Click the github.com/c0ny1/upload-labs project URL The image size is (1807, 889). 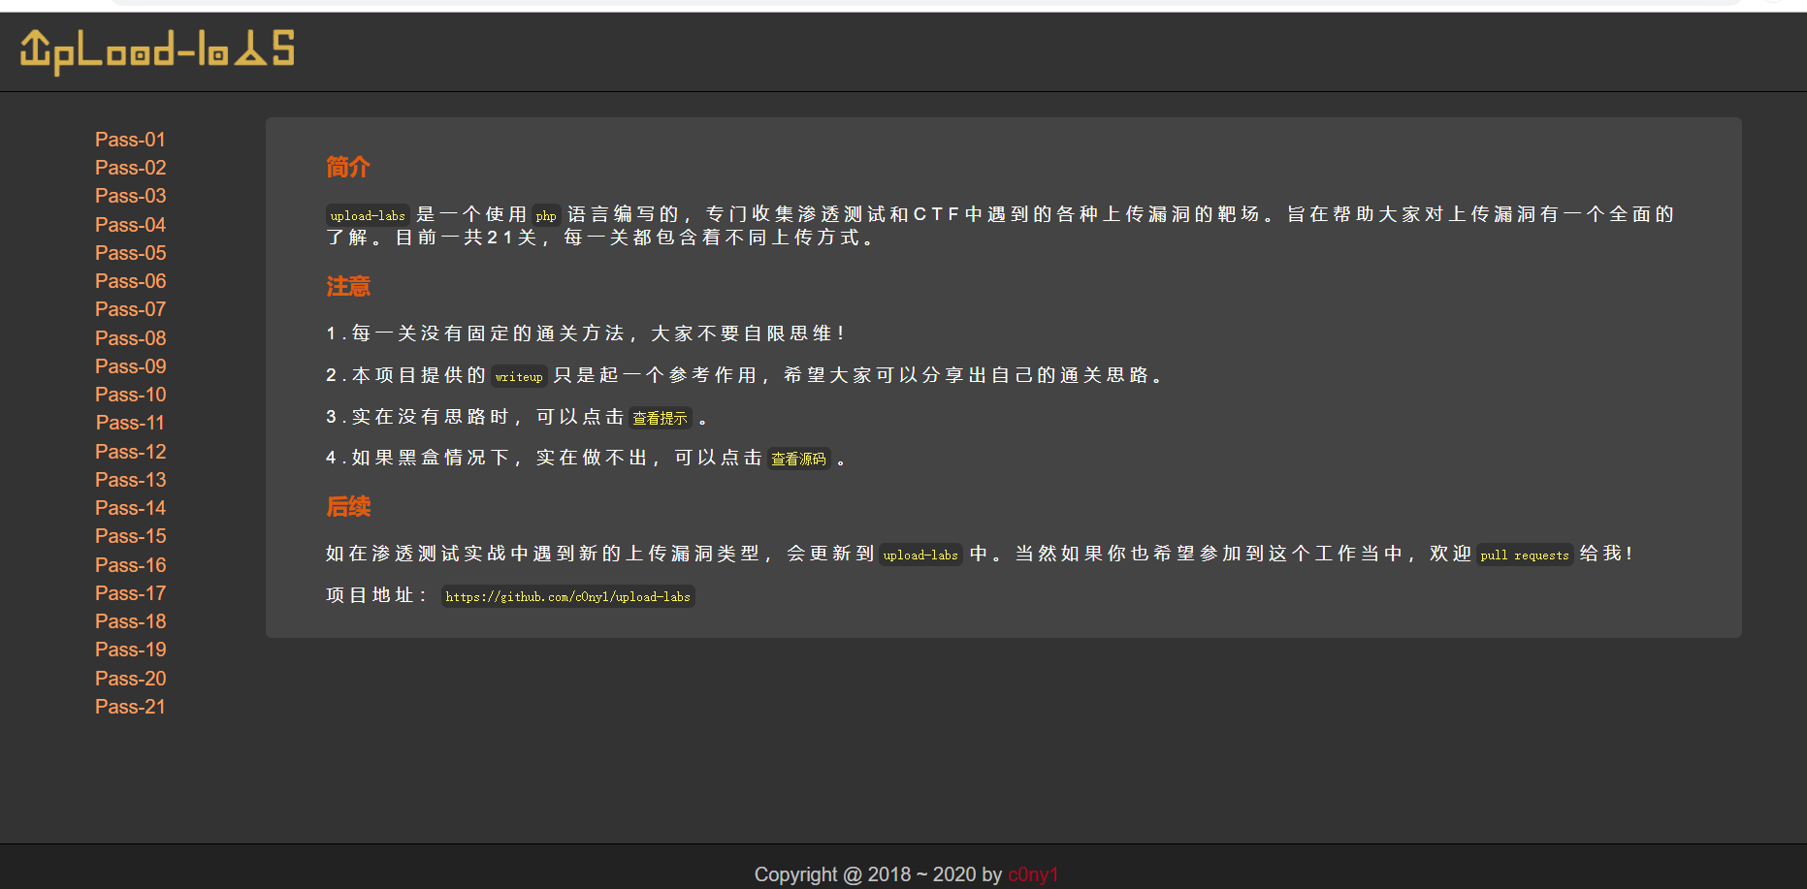point(568,596)
